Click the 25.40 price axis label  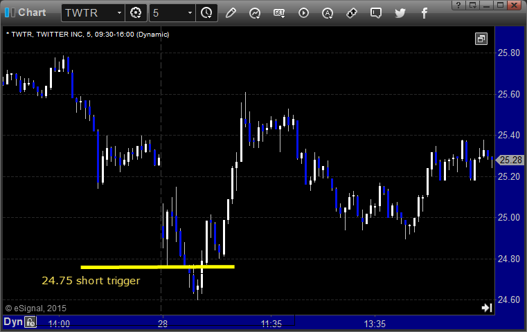[509, 136]
